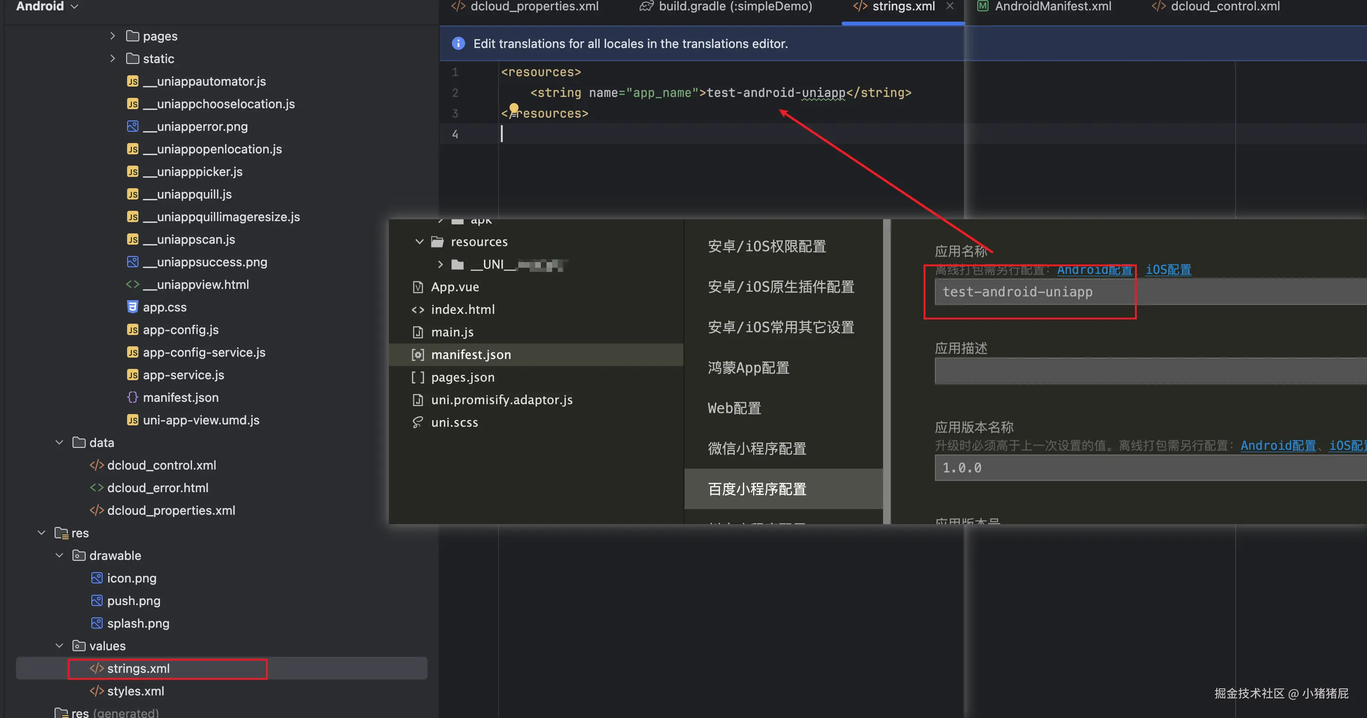This screenshot has height=718, width=1367.
Task: Click the JS icon of app-config-service.js
Action: click(x=133, y=352)
